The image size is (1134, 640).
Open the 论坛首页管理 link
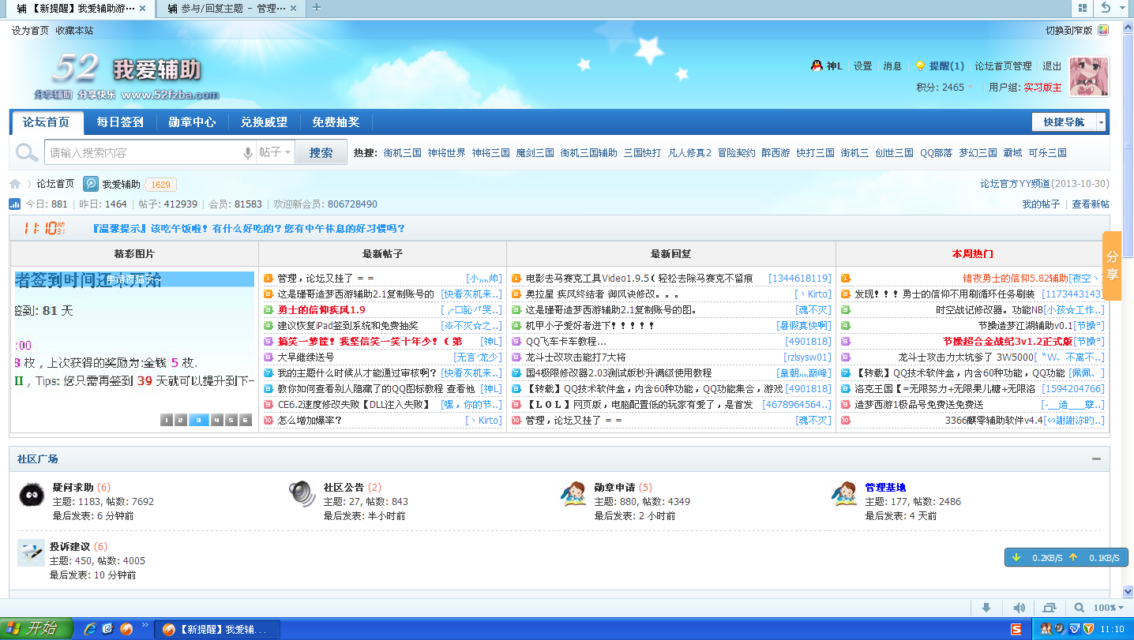pyautogui.click(x=1003, y=66)
